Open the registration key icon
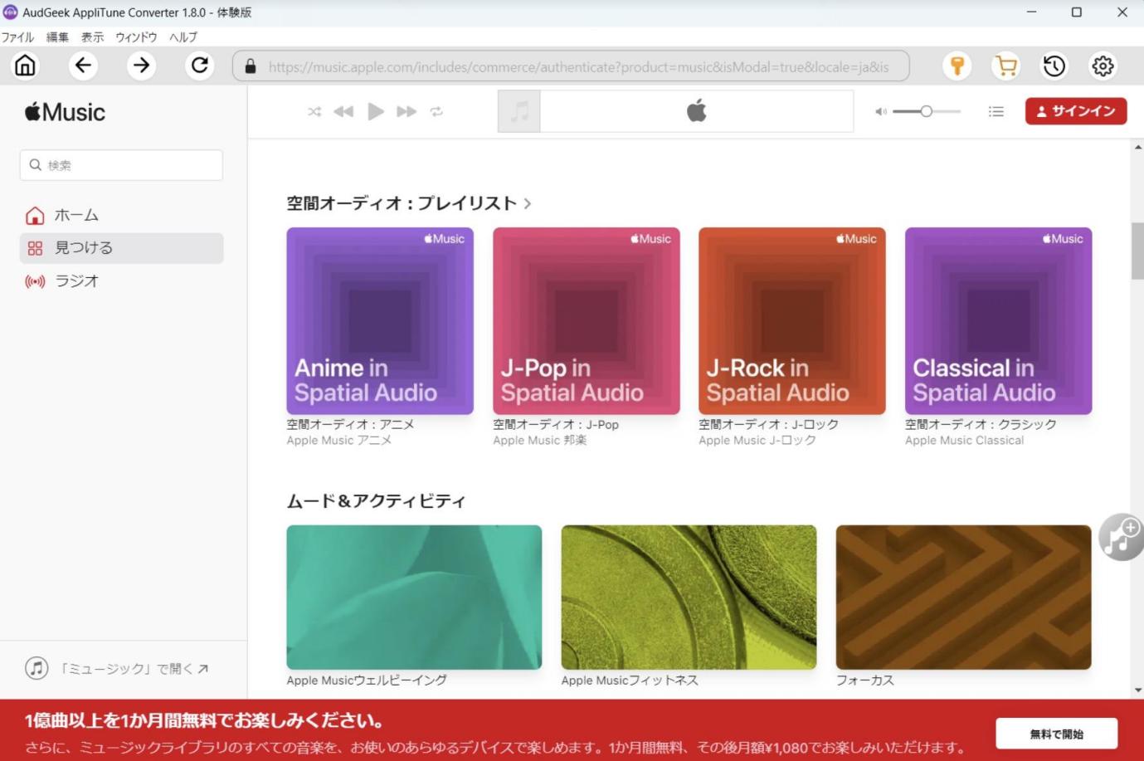Viewport: 1144px width, 761px height. point(957,66)
